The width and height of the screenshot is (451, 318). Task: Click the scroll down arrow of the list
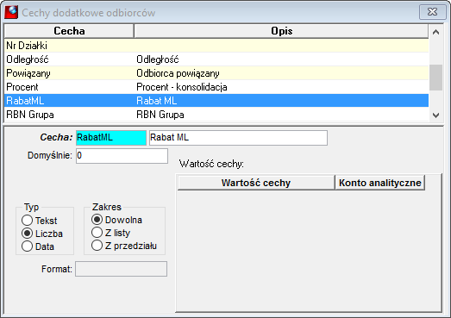point(435,115)
